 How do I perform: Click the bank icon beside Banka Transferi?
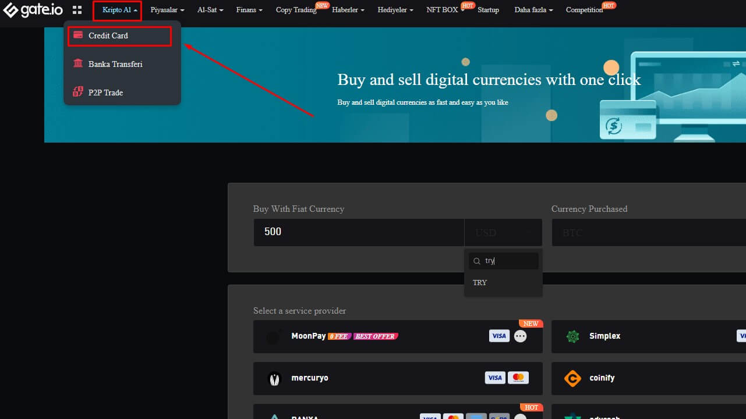click(77, 63)
